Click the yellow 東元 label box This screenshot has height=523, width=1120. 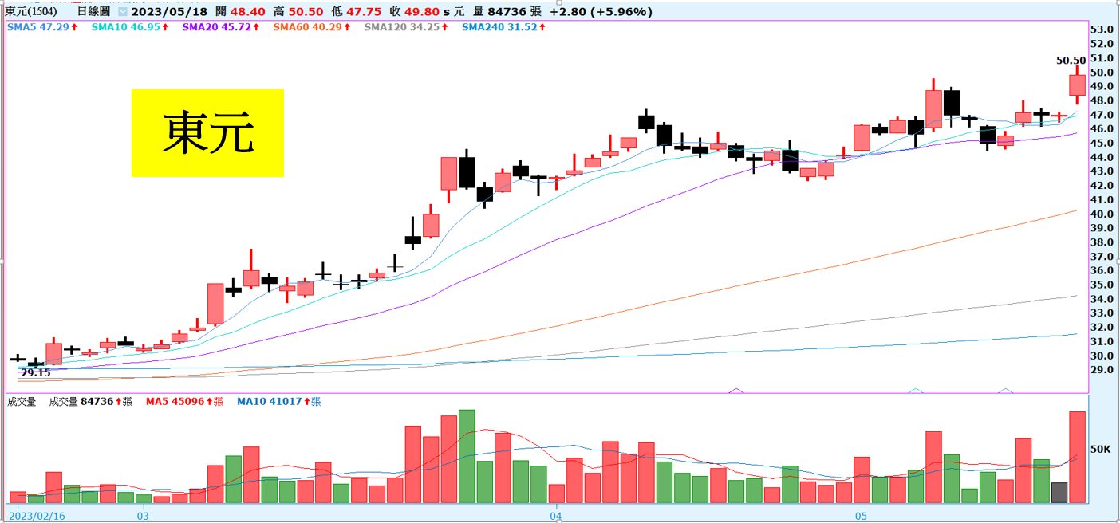(207, 133)
